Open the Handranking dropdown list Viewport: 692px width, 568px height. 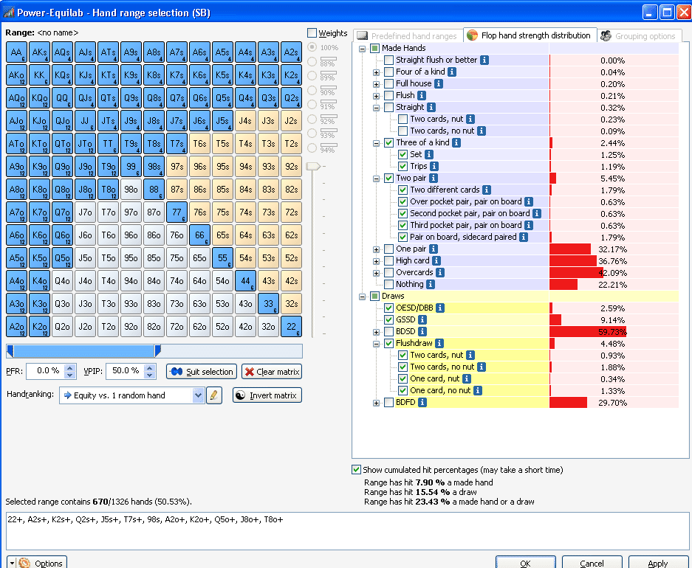[x=198, y=395]
